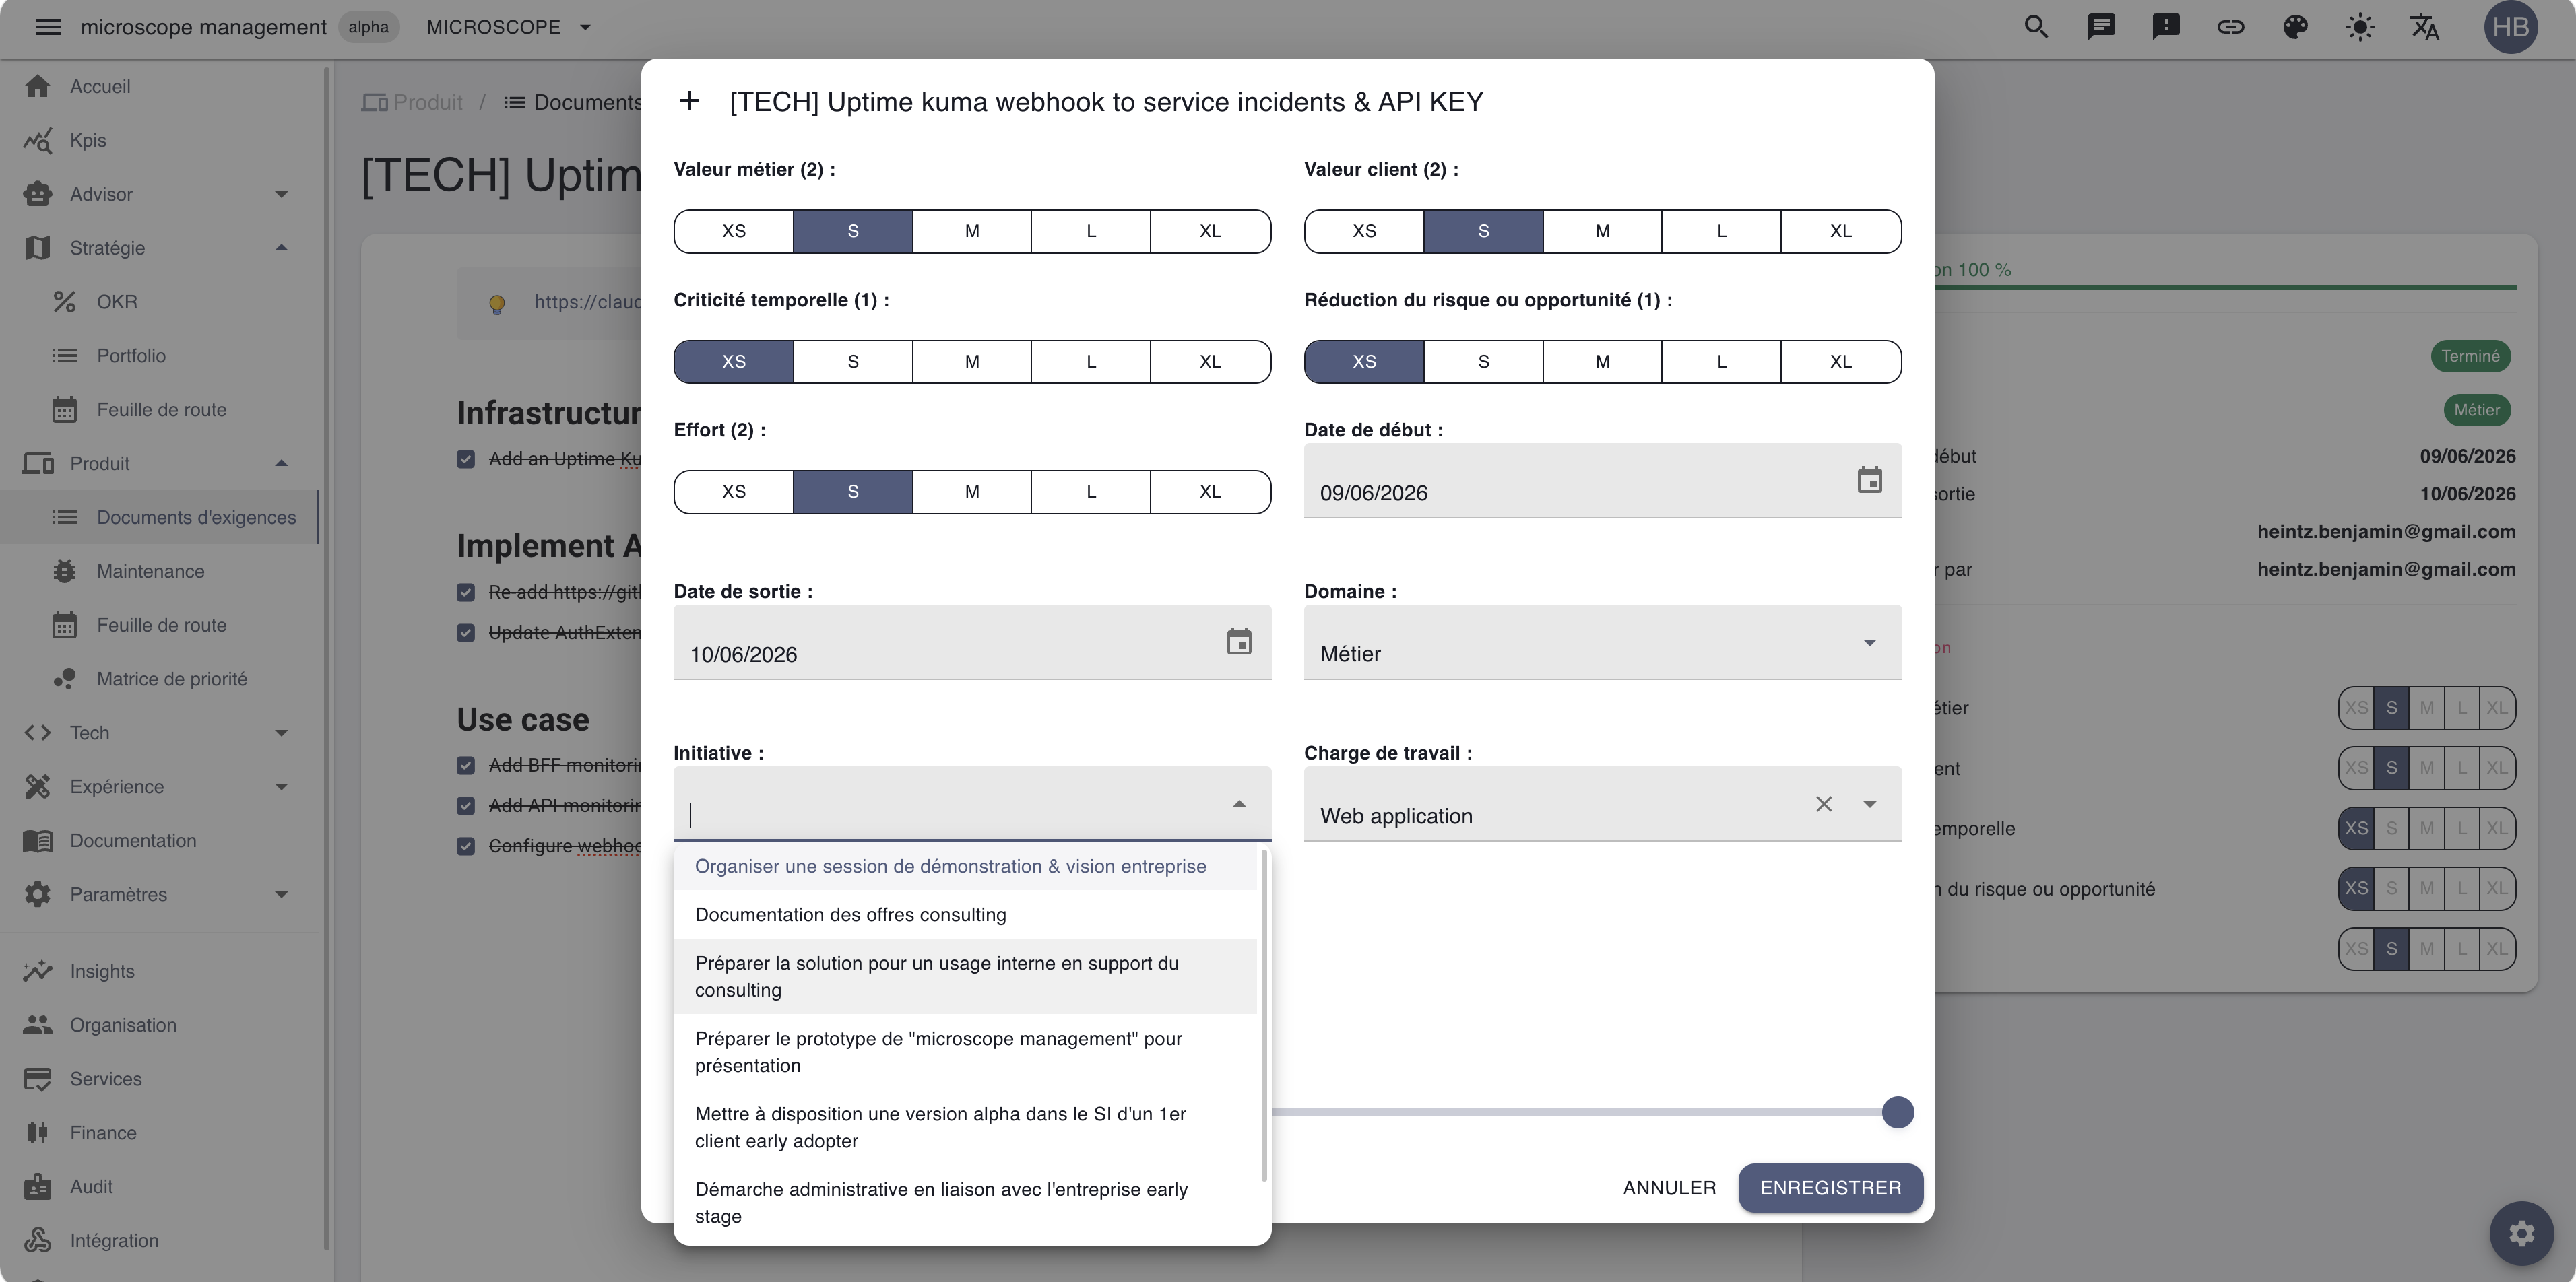Set Valeur métier to M
2576x1282 pixels.
click(972, 231)
